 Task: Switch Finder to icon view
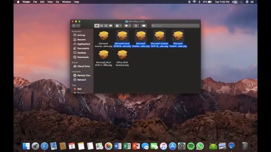(97, 26)
